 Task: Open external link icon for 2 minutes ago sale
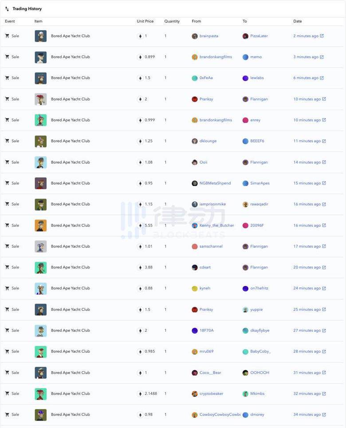coord(322,36)
